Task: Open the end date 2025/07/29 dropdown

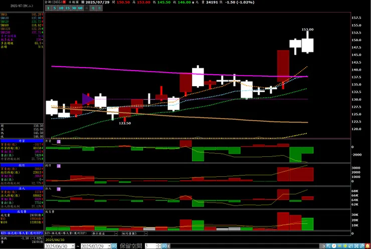Action: 109,246
